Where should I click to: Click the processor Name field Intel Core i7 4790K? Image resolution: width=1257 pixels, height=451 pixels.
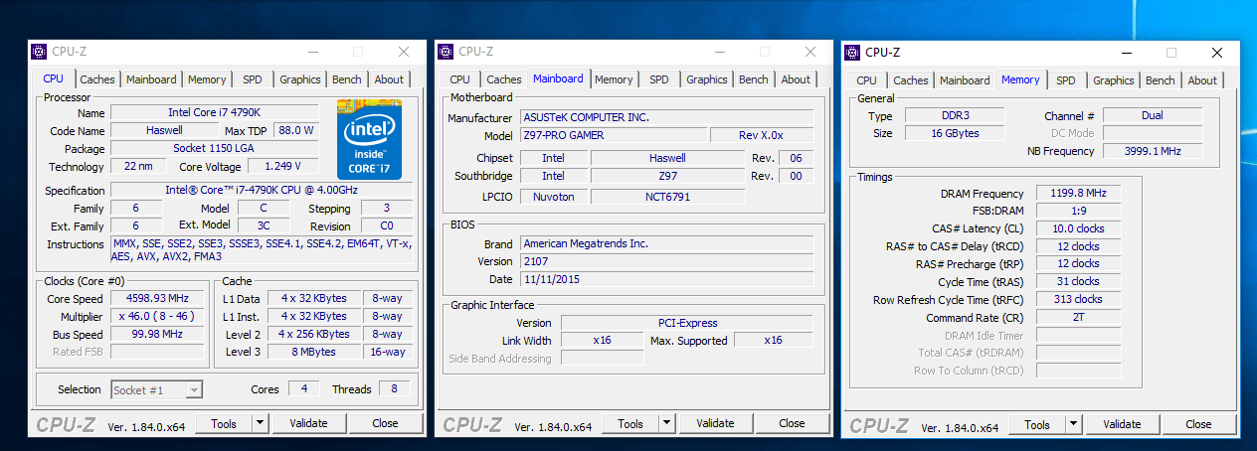pos(214,112)
